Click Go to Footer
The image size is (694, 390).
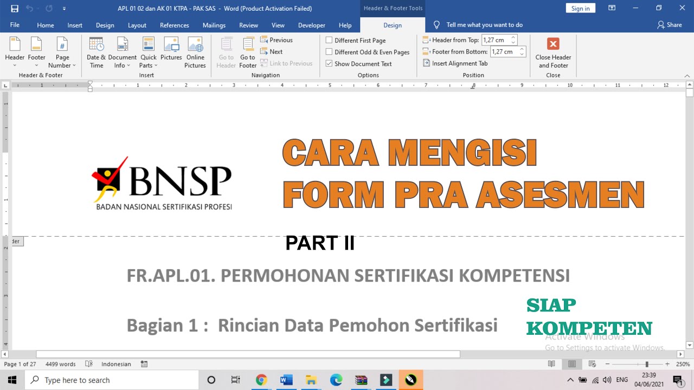click(248, 53)
